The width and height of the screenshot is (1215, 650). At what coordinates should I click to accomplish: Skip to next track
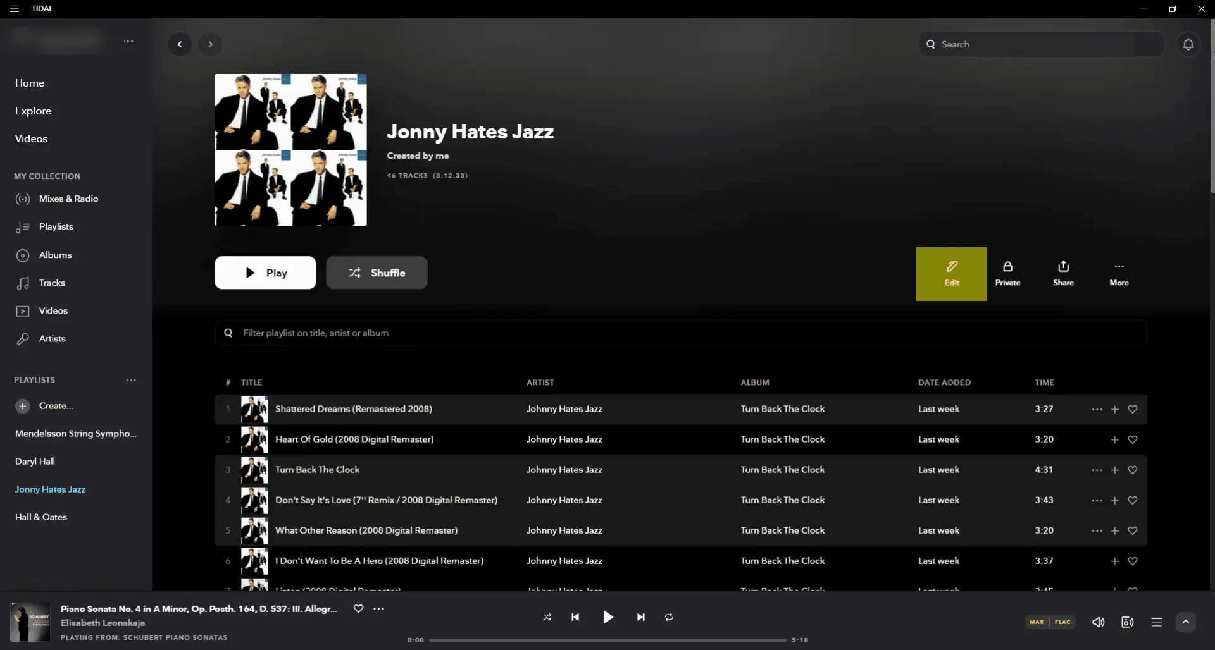point(640,617)
